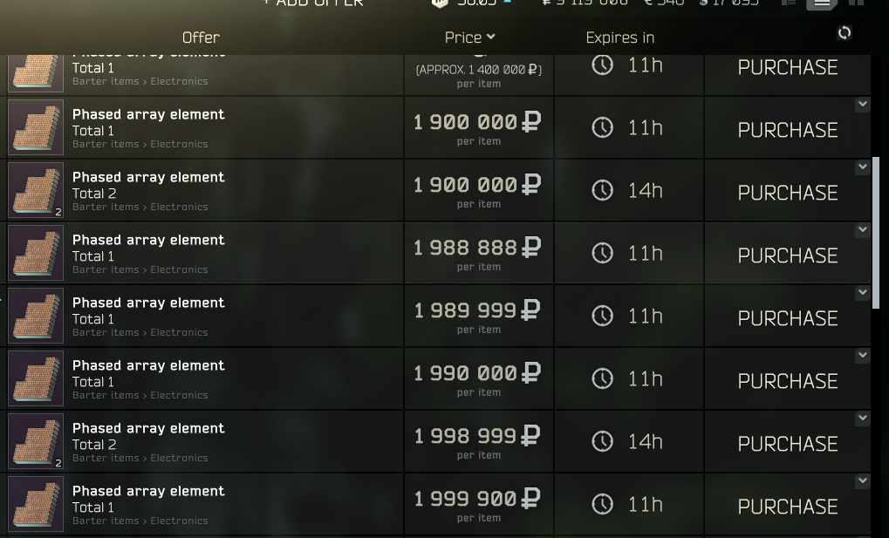Refresh the offers list

click(844, 33)
